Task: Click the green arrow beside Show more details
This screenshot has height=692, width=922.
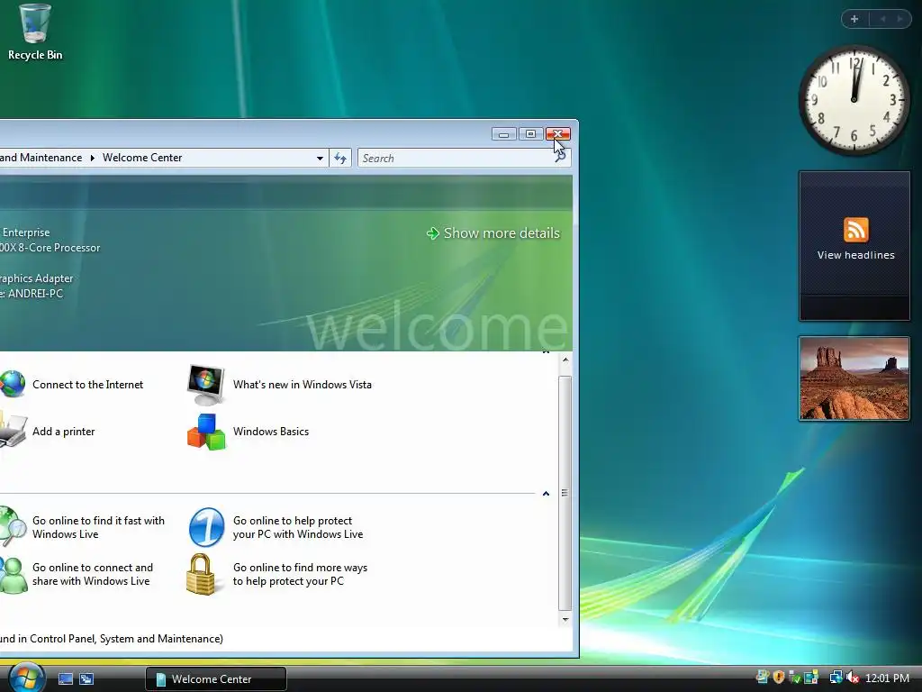Action: click(x=433, y=233)
